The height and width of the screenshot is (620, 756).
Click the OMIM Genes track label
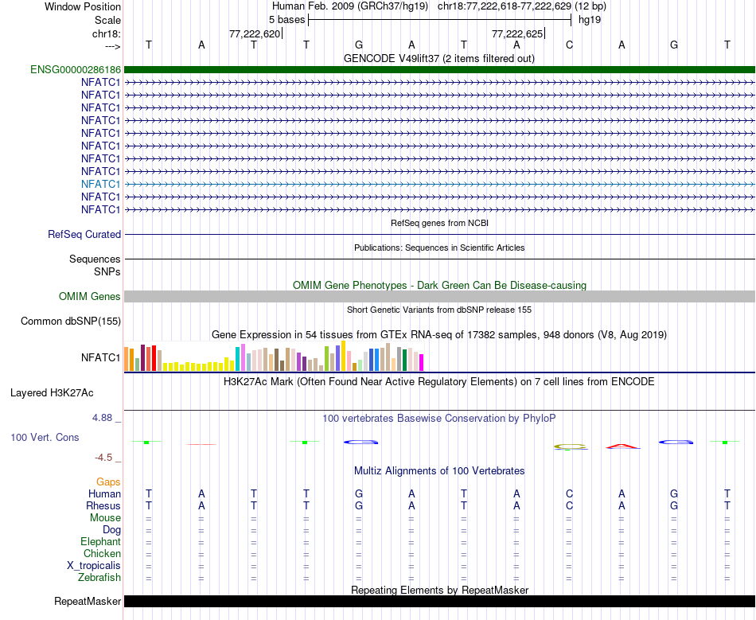pos(90,297)
